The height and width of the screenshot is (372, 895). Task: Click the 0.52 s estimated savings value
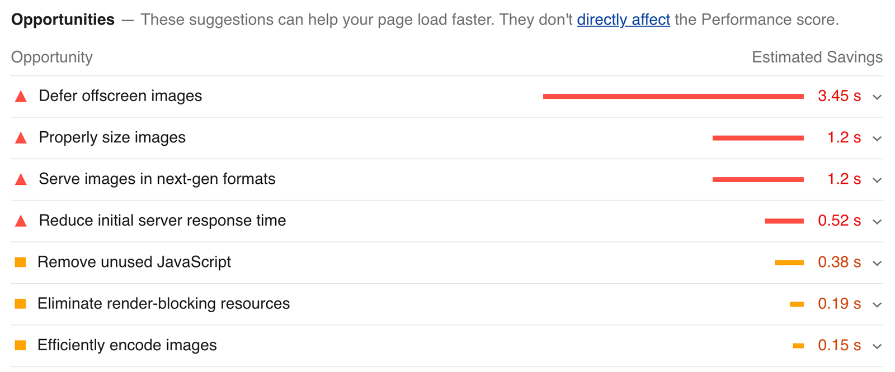tap(839, 221)
